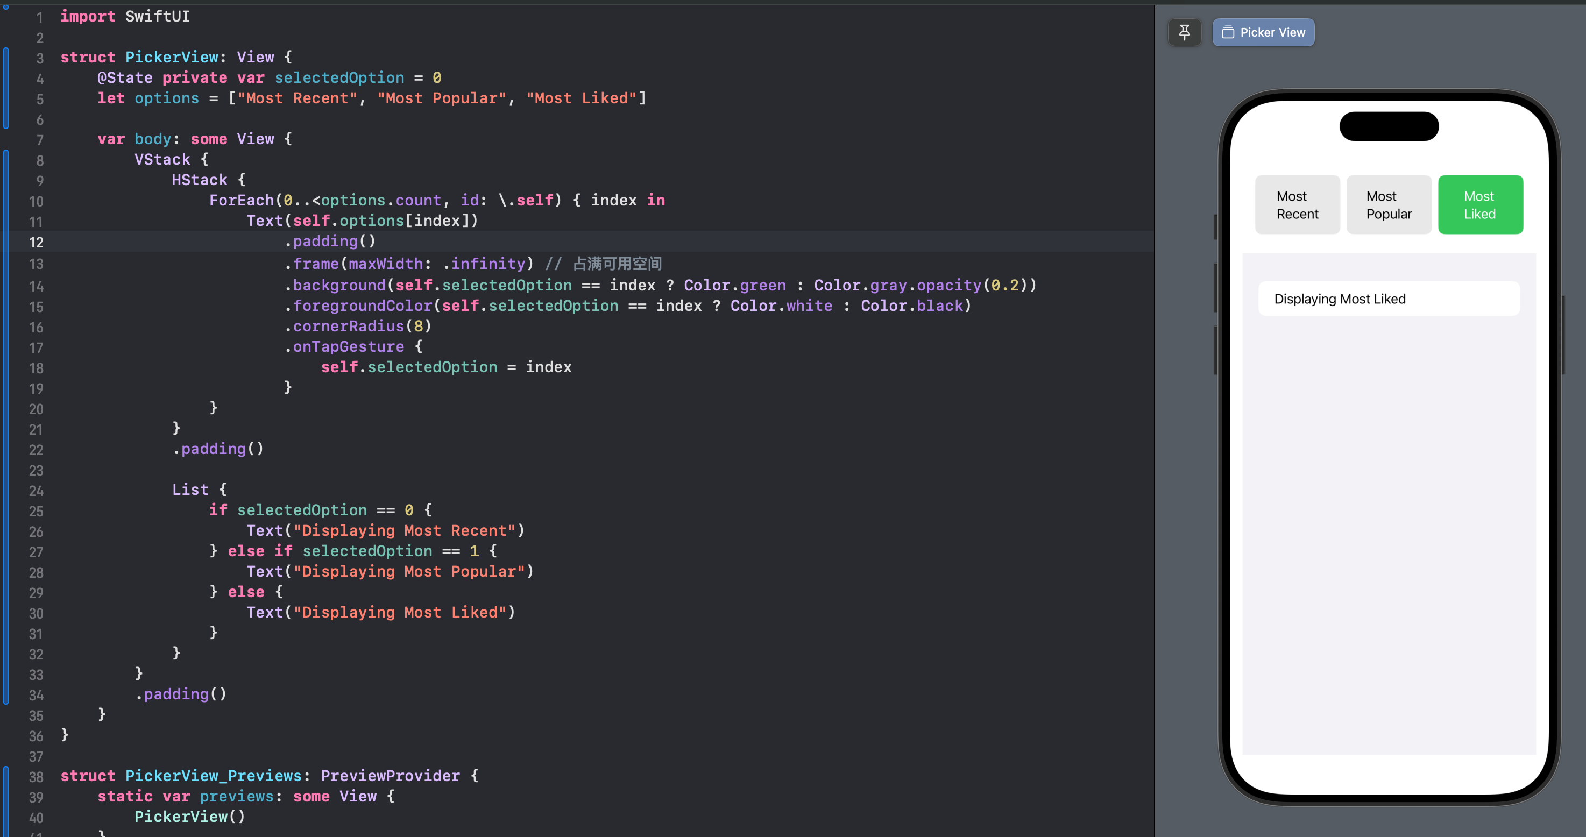Pin the preview with the pin icon

(x=1184, y=32)
